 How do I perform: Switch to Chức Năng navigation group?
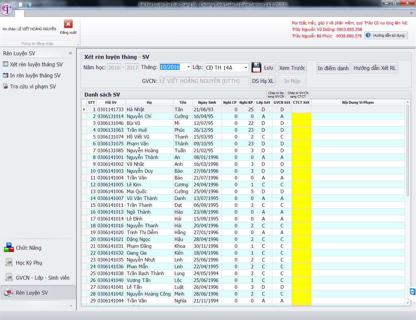tap(38, 248)
